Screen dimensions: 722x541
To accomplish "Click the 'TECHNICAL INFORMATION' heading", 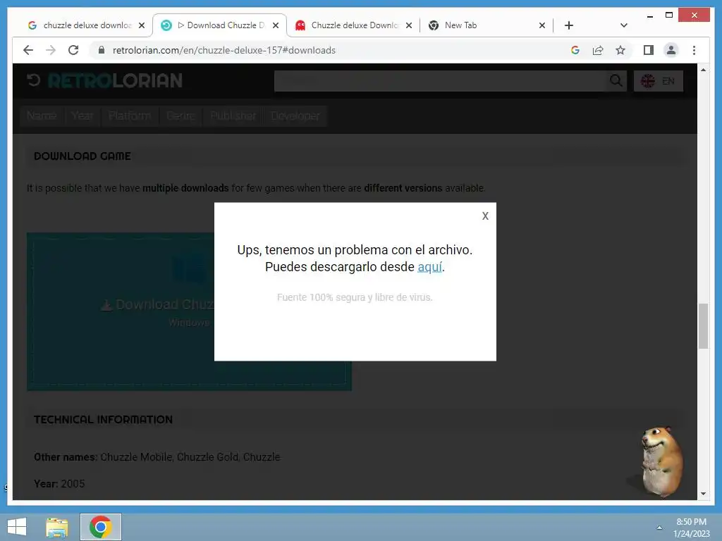I will [x=103, y=420].
